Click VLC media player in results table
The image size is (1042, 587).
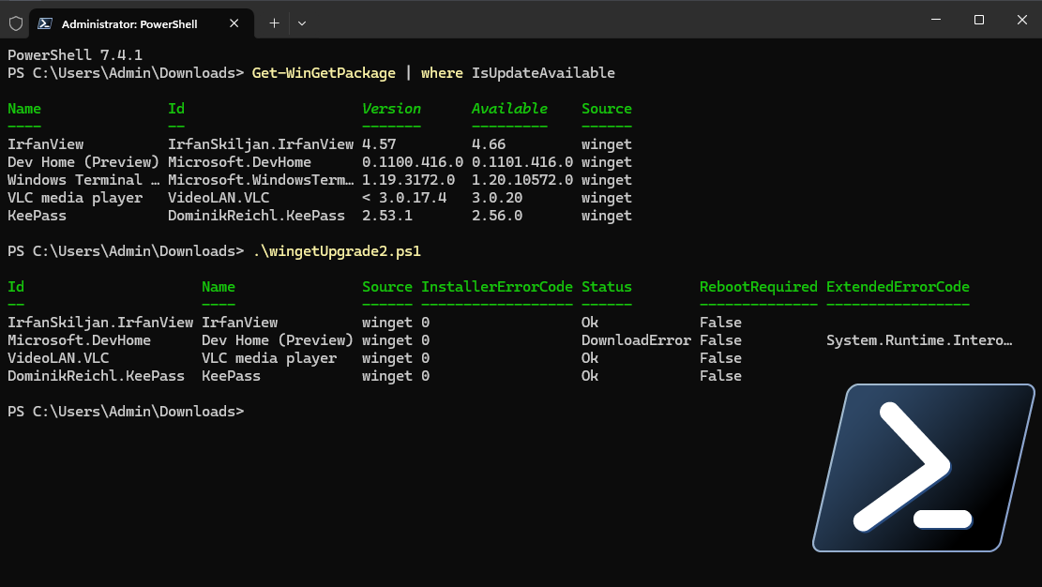coord(269,358)
